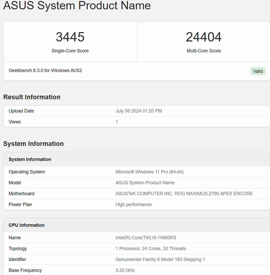Viewport: 270px width, 275px height.
Task: Click the Single-Core Score label
Action: [70, 51]
